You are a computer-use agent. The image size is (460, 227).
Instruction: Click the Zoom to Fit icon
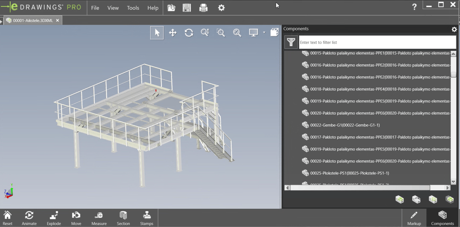click(237, 32)
